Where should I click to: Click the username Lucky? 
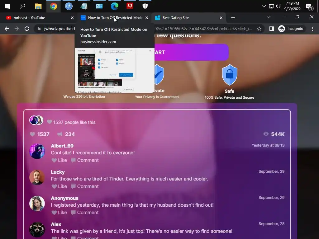(58, 172)
